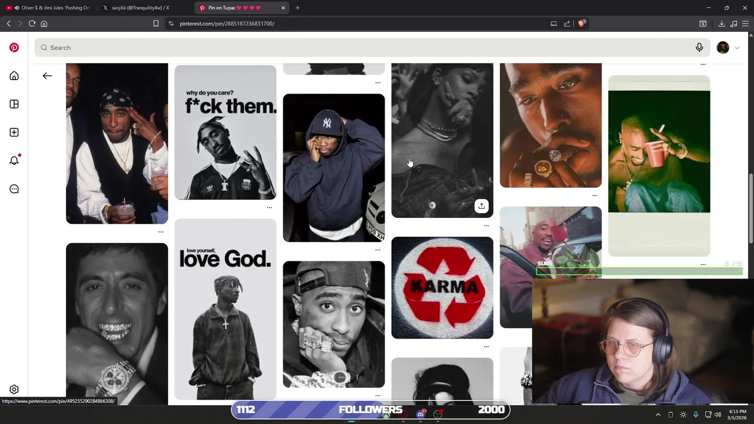754x424 pixels.
Task: Click the pinterest.com address bar URL
Action: point(227,24)
